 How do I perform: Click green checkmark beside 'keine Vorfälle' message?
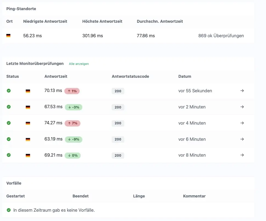point(9,210)
